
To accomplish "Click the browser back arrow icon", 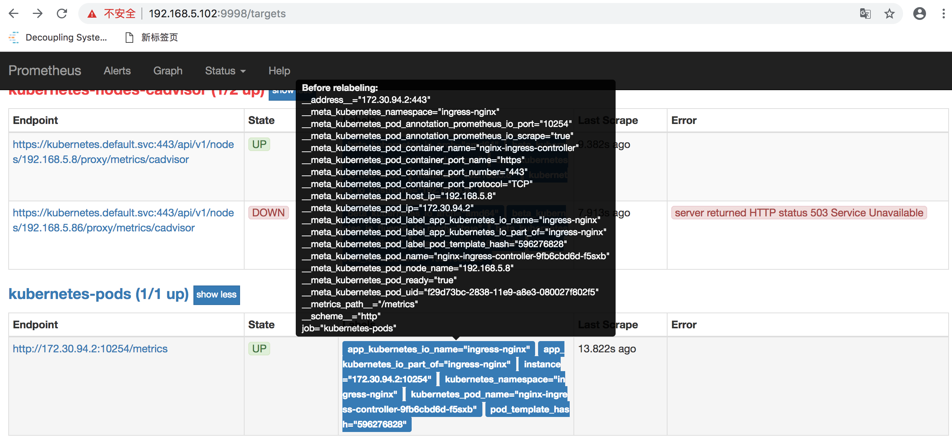I will tap(14, 14).
